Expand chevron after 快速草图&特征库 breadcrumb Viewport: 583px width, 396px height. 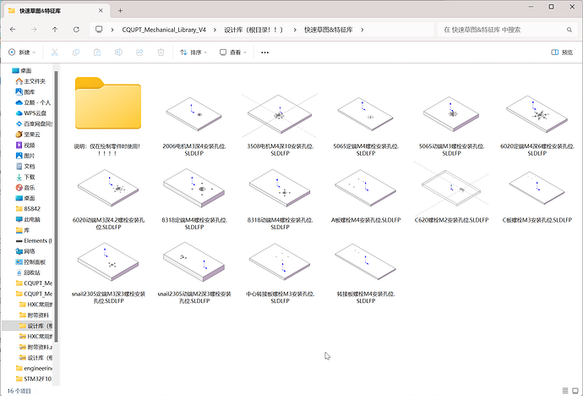362,30
